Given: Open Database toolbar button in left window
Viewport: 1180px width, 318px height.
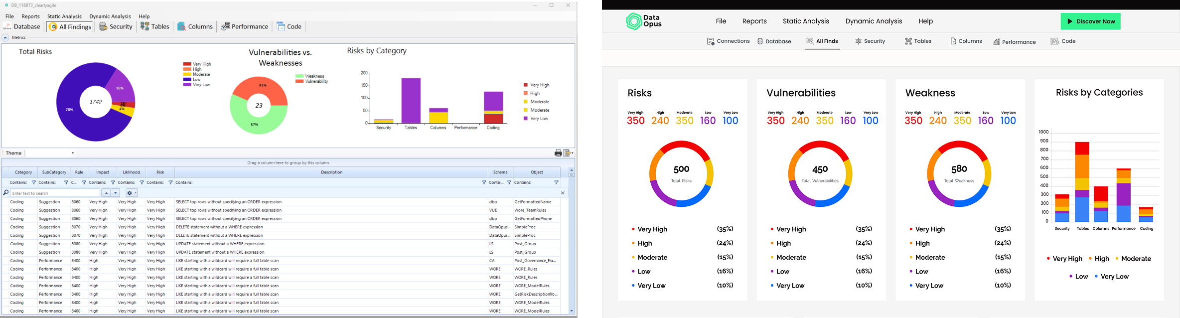Looking at the screenshot, I should (22, 26).
